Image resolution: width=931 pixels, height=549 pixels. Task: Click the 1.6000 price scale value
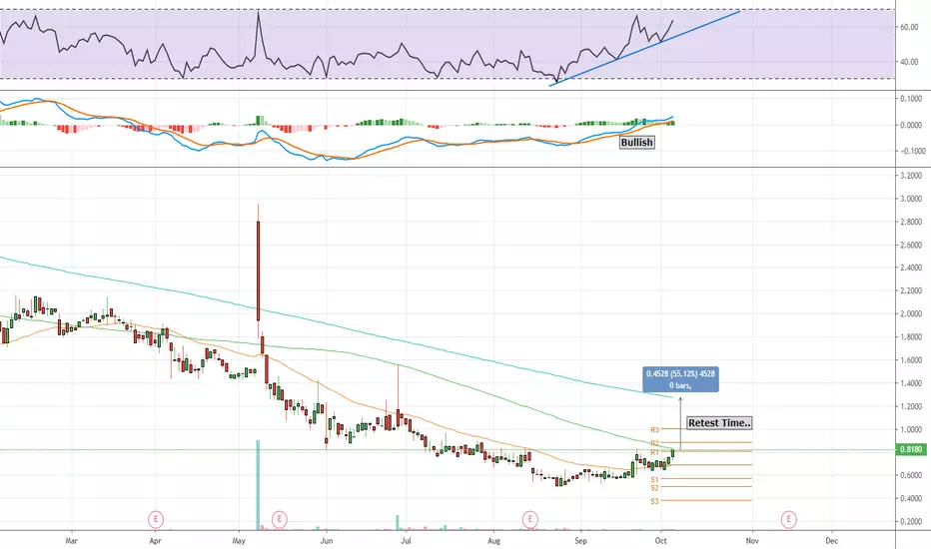tap(911, 360)
